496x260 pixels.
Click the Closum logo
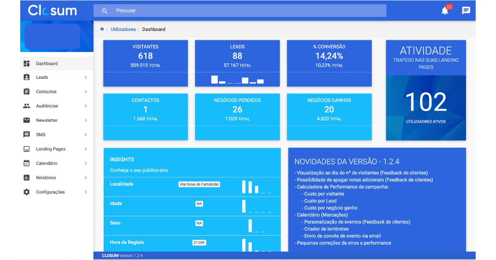[x=52, y=10]
